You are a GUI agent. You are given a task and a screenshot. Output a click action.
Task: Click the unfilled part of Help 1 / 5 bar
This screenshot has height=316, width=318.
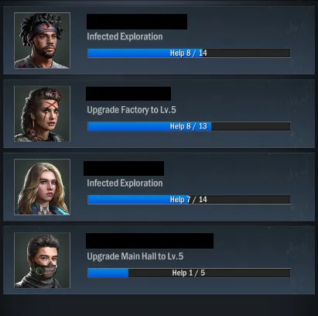click(210, 273)
